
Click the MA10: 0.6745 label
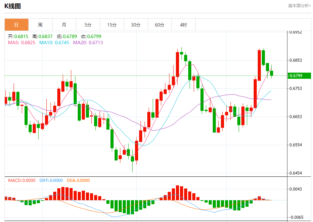point(54,42)
